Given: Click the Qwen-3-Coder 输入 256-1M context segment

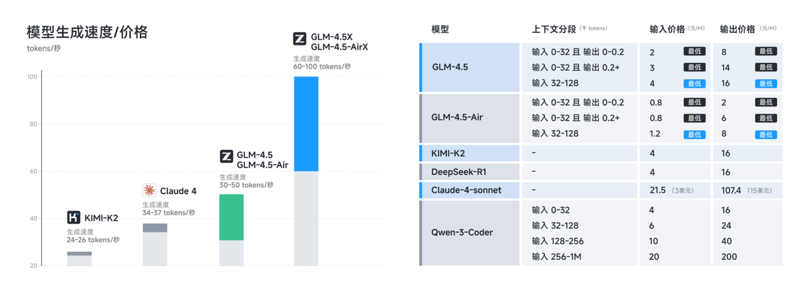Looking at the screenshot, I should click(x=557, y=257).
